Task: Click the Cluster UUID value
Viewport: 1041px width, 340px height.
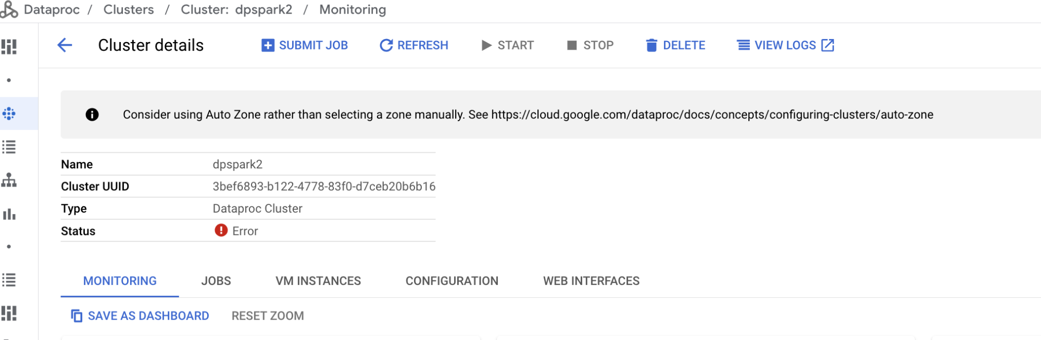Action: [x=324, y=186]
